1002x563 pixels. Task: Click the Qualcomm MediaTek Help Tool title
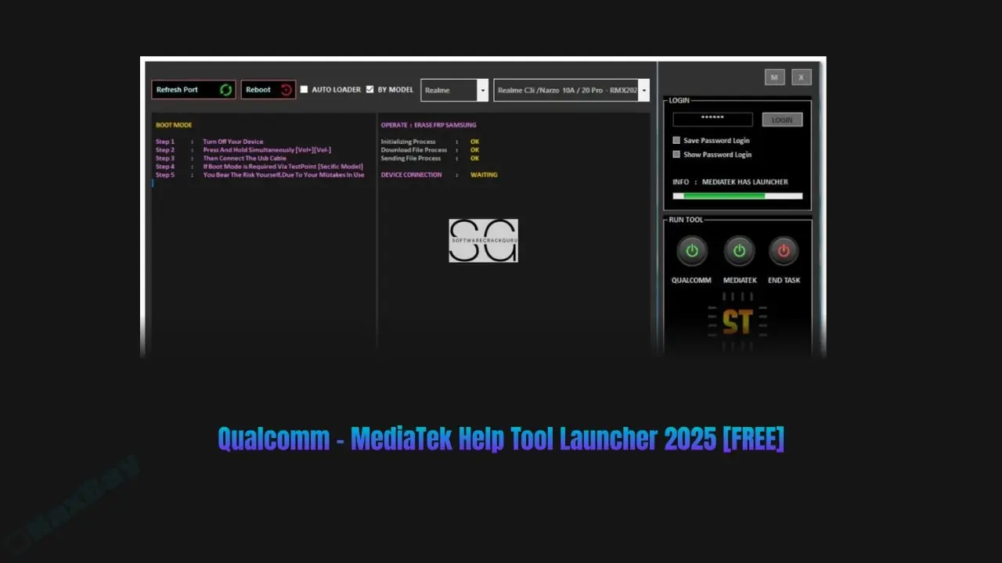(501, 439)
